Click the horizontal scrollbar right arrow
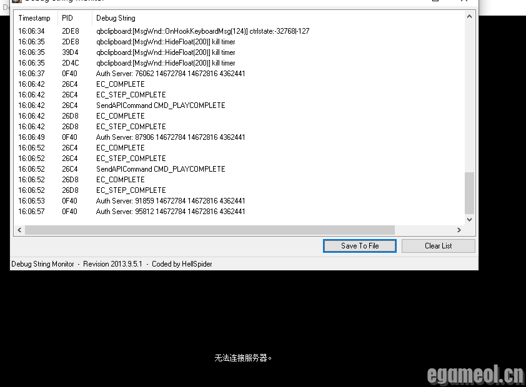 (x=460, y=230)
